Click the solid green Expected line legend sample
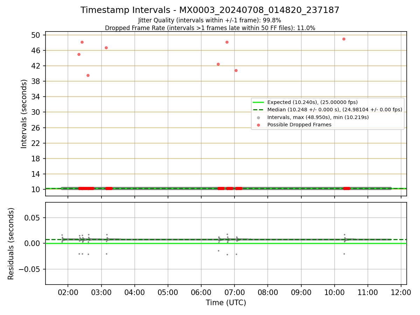This screenshot has width=420, height=315. 258,102
